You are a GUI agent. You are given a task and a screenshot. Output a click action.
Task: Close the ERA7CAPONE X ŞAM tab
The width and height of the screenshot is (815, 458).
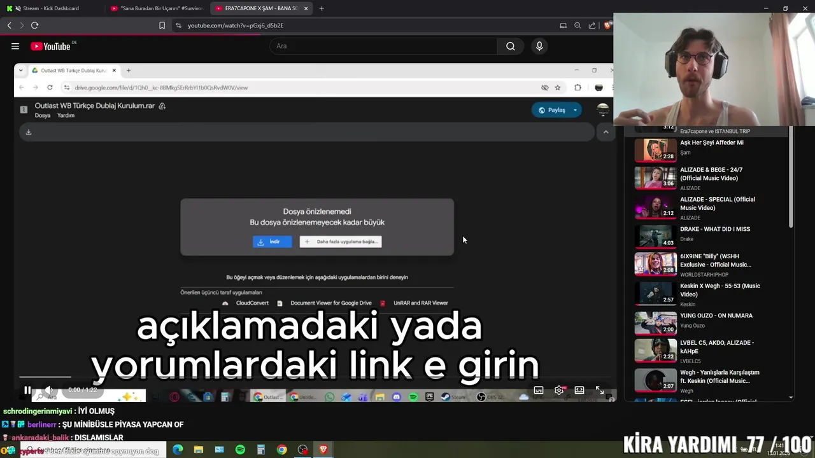click(306, 8)
